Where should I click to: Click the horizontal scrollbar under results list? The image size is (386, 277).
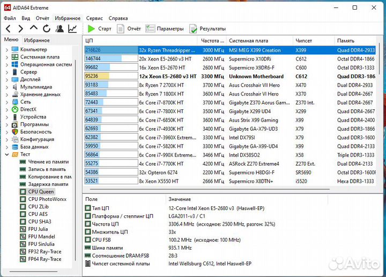coord(210,190)
